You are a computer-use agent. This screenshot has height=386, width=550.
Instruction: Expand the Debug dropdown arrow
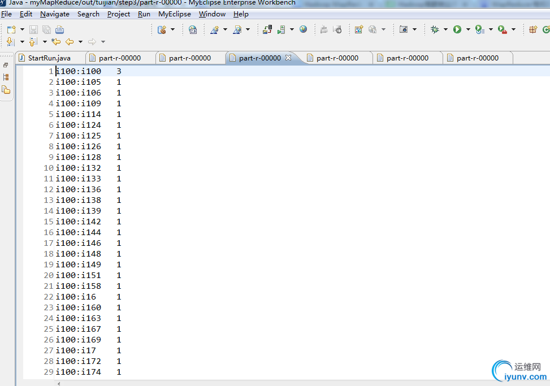[445, 29]
